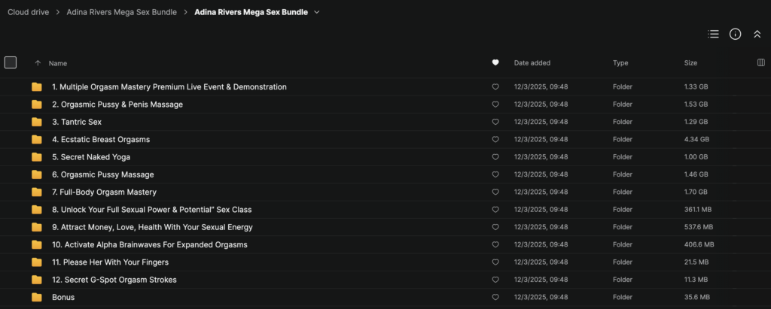This screenshot has width=771, height=309.
Task: Toggle favorite heart for Secret Naked Yoga
Action: pos(495,157)
